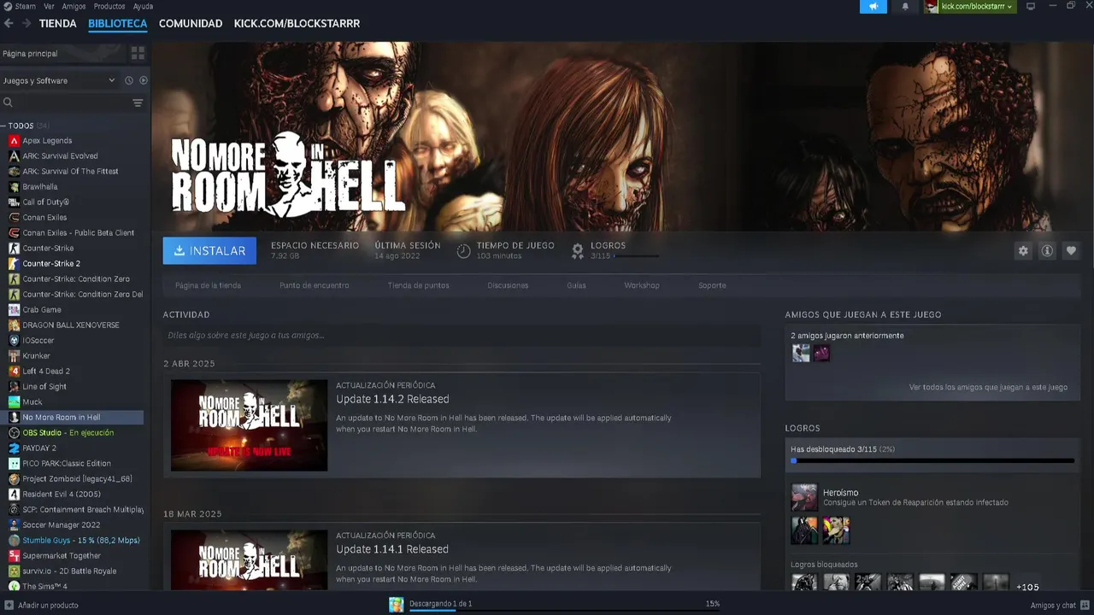1094x615 pixels.
Task: Open Amigos y chat
Action: pyautogui.click(x=1053, y=605)
